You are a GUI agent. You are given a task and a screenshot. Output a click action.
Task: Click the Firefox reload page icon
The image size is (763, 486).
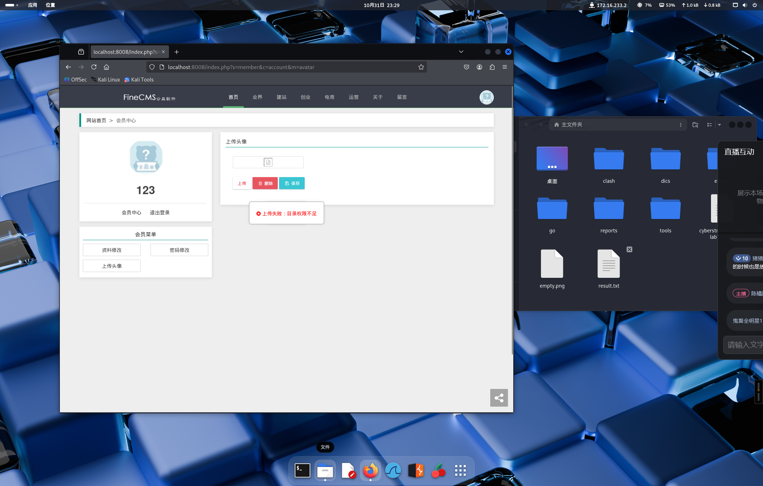[94, 67]
